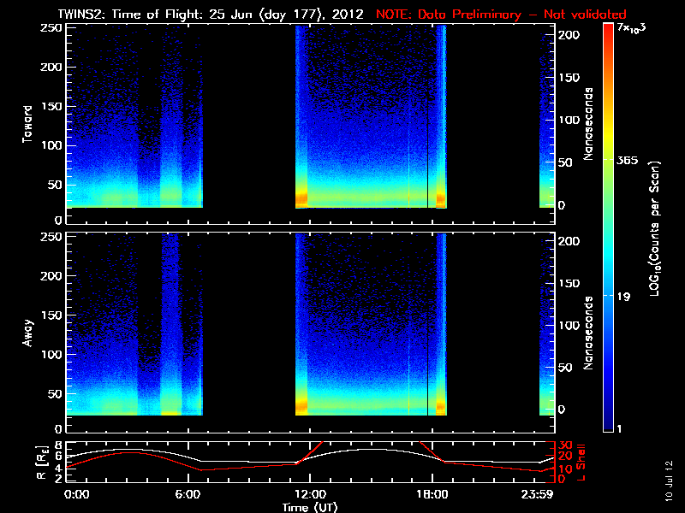Click the 0:00 time tick label

(77, 494)
